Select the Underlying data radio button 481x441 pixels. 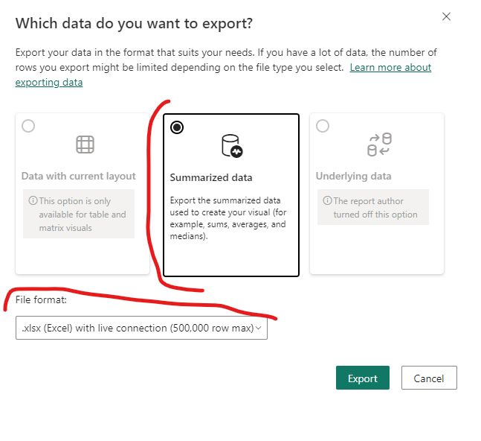click(x=323, y=126)
